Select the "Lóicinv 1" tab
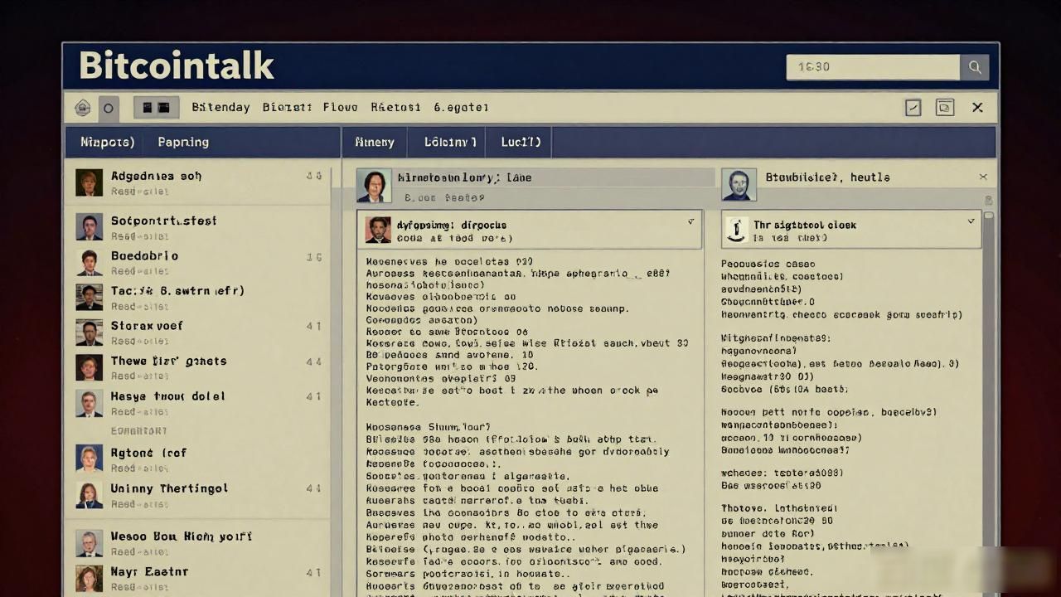Screen dimensions: 1061x597 coord(450,142)
